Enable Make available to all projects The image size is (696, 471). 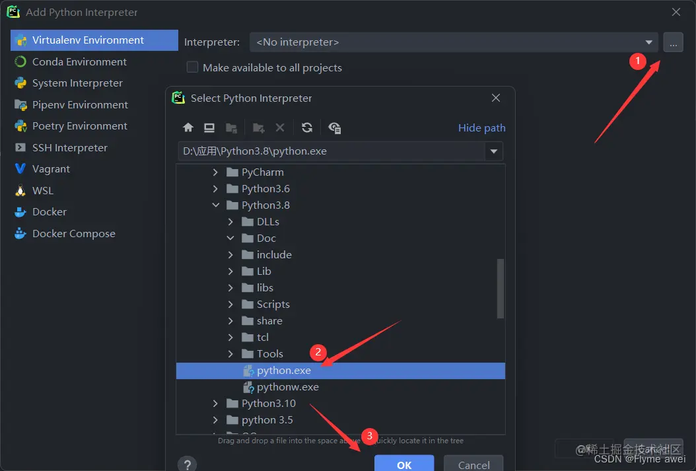click(192, 67)
